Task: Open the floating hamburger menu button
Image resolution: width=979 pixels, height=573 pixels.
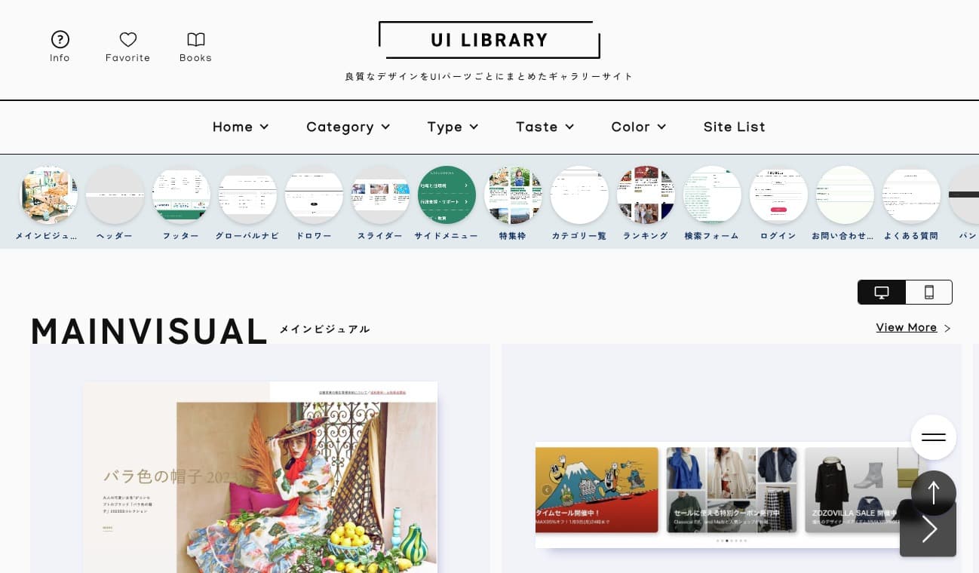Action: (934, 437)
